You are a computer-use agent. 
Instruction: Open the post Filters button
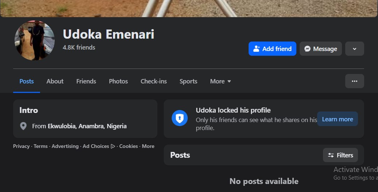[340, 155]
